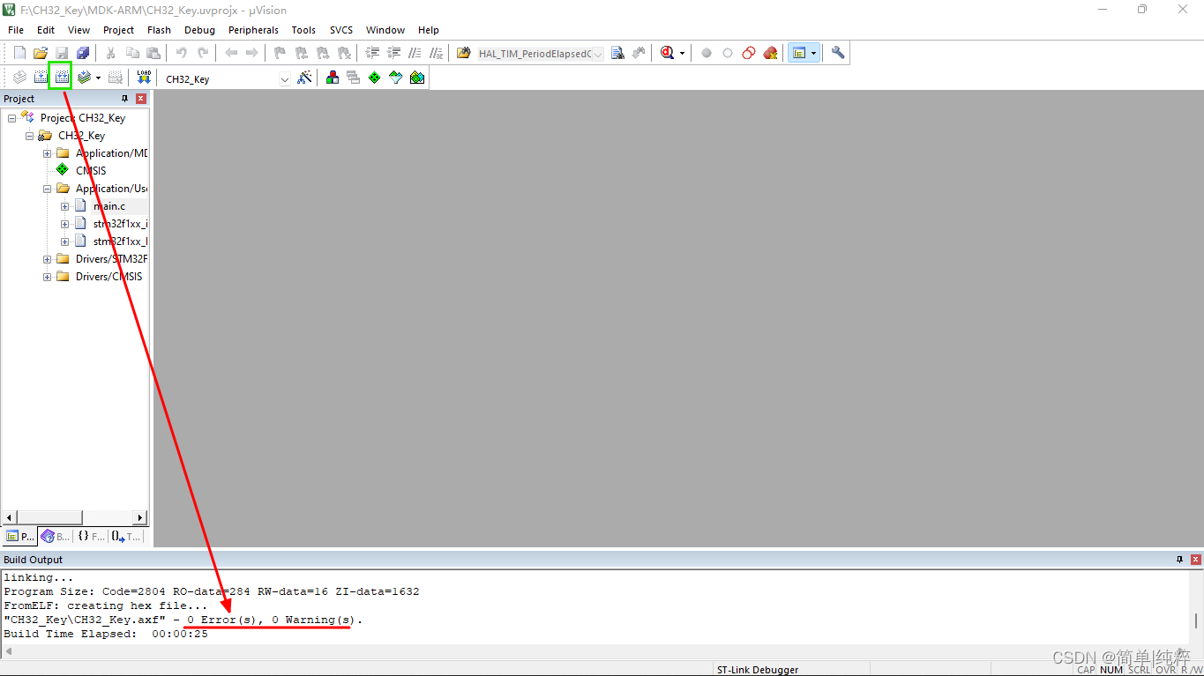Navigate forwards with the right arrow icon

click(252, 53)
